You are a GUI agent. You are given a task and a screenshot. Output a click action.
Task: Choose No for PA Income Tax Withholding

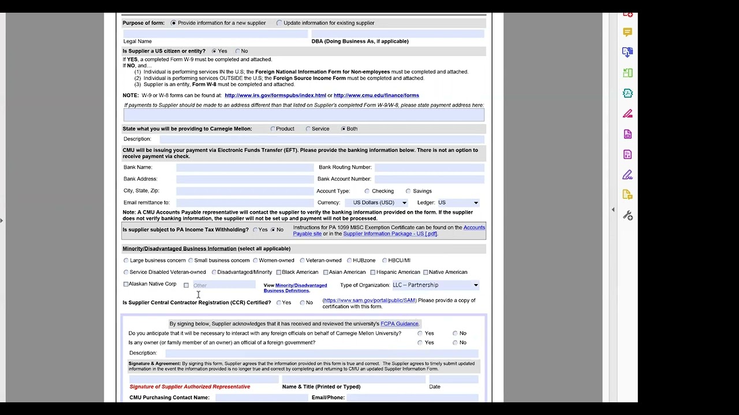(x=273, y=230)
